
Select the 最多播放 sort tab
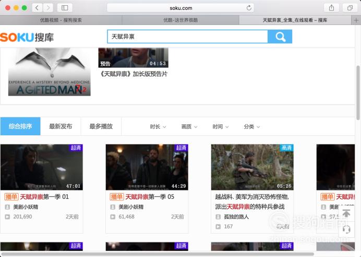(101, 126)
